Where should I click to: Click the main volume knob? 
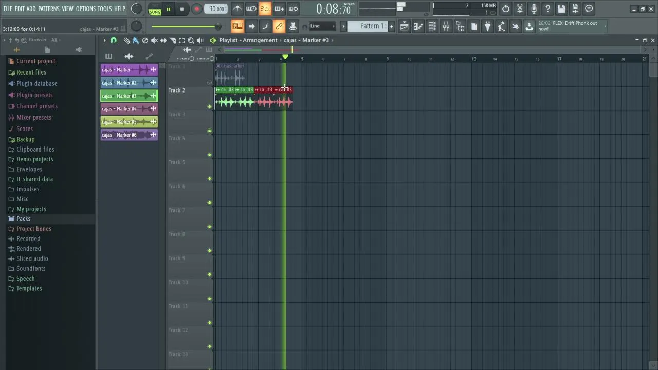point(136,9)
